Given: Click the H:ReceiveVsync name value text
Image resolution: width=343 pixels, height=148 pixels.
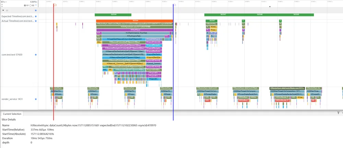Looking at the screenshot, I should point(93,125).
